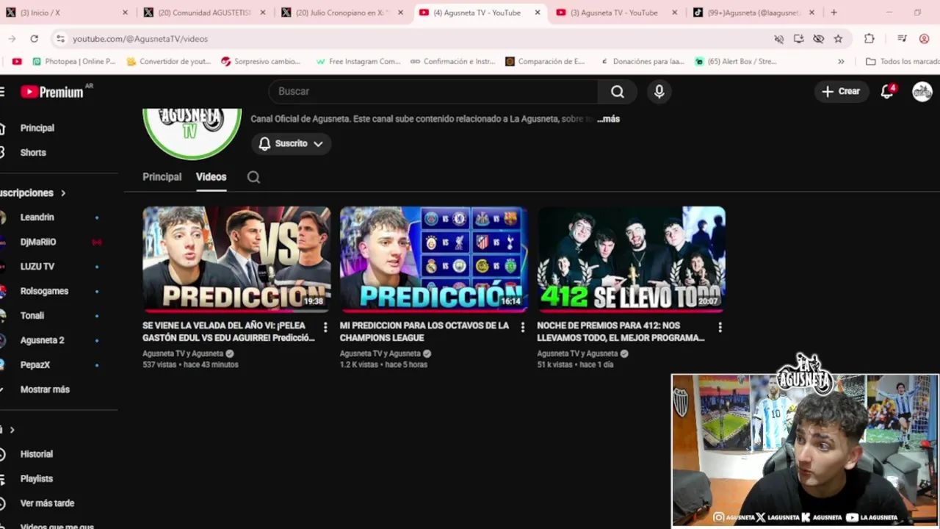The image size is (940, 529).
Task: Click the channel search magnifier icon
Action: coord(253,177)
